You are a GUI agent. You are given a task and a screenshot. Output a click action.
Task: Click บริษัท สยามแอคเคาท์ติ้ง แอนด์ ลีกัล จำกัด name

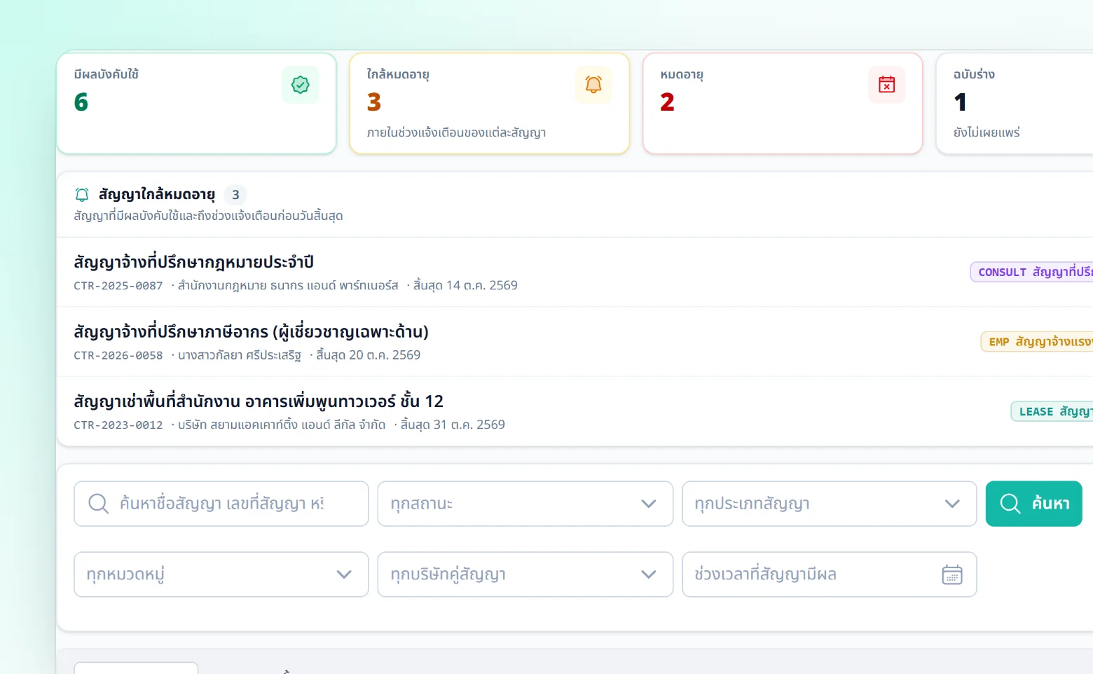tap(282, 425)
